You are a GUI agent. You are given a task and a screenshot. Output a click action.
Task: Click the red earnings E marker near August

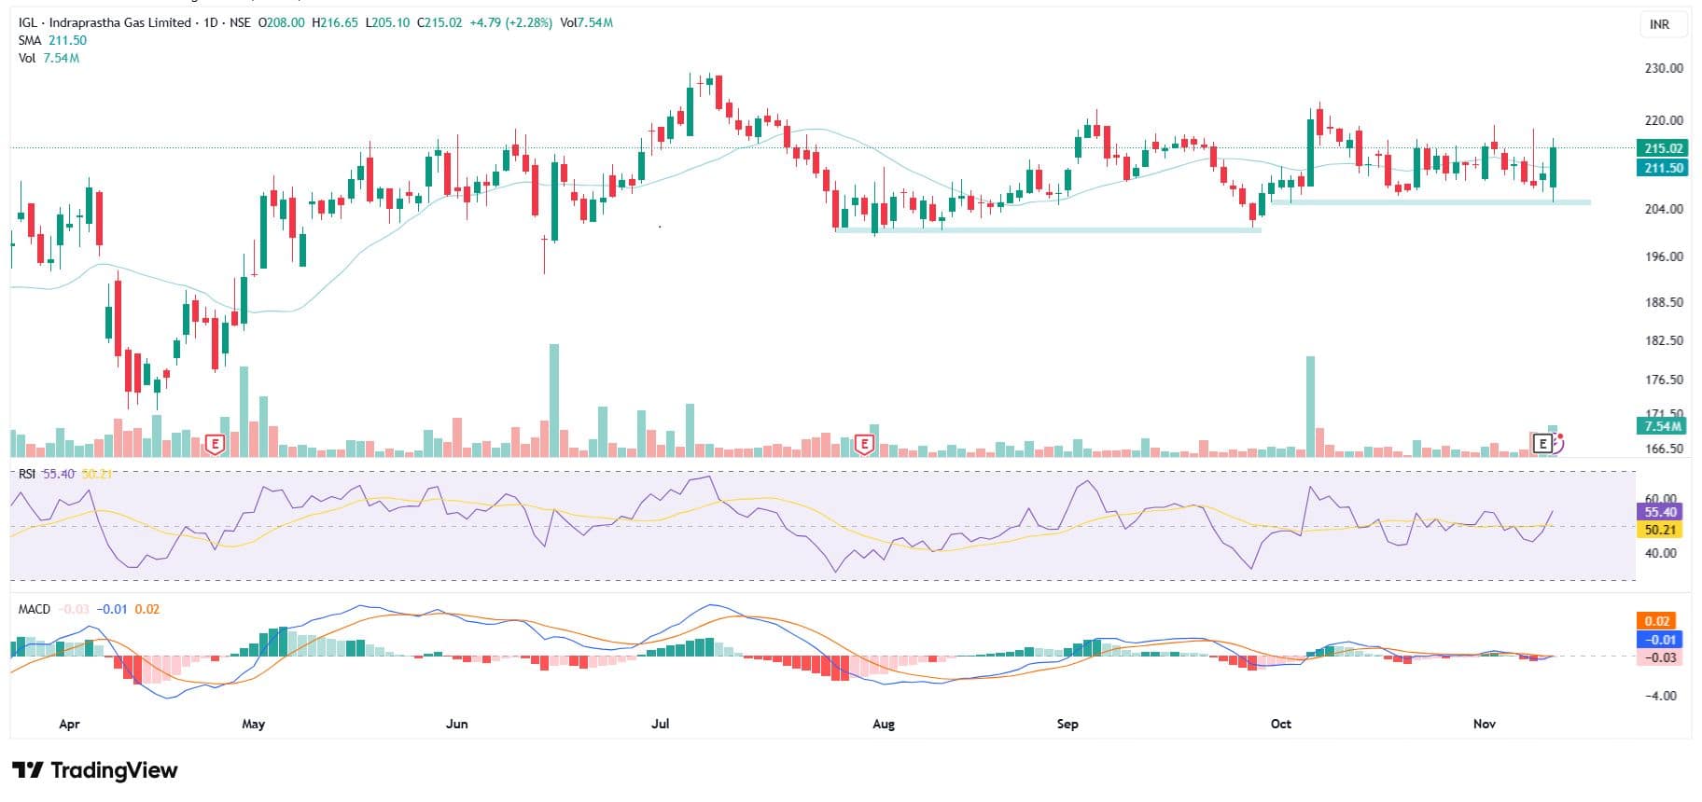pos(864,444)
